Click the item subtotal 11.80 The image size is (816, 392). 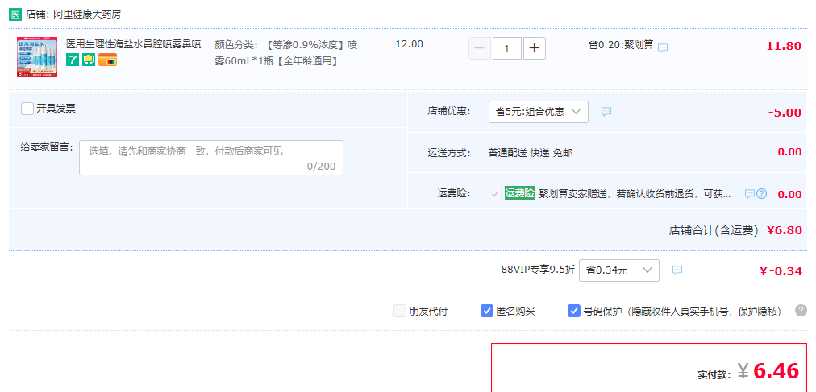pos(784,46)
